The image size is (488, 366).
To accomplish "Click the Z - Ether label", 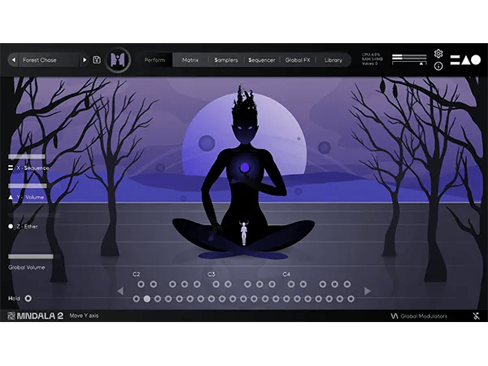I will point(27,226).
